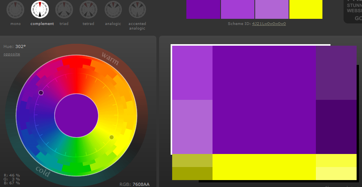Select the dark purple swatch in top palette

[x=203, y=9]
